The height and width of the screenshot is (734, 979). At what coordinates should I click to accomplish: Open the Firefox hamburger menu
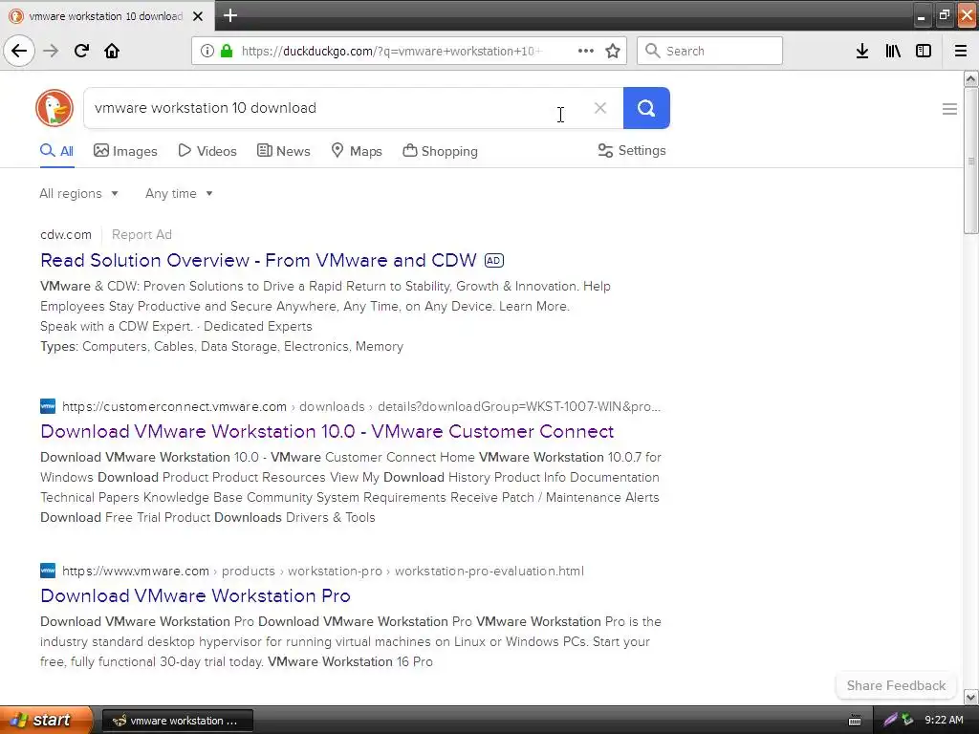[961, 51]
